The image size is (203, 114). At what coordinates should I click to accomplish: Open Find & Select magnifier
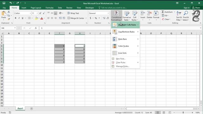tap(186, 16)
